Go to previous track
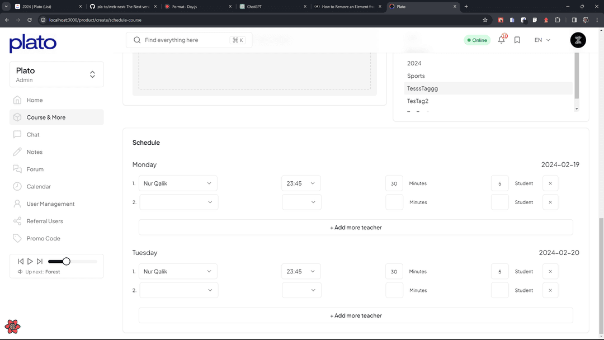This screenshot has width=604, height=340. [x=21, y=261]
